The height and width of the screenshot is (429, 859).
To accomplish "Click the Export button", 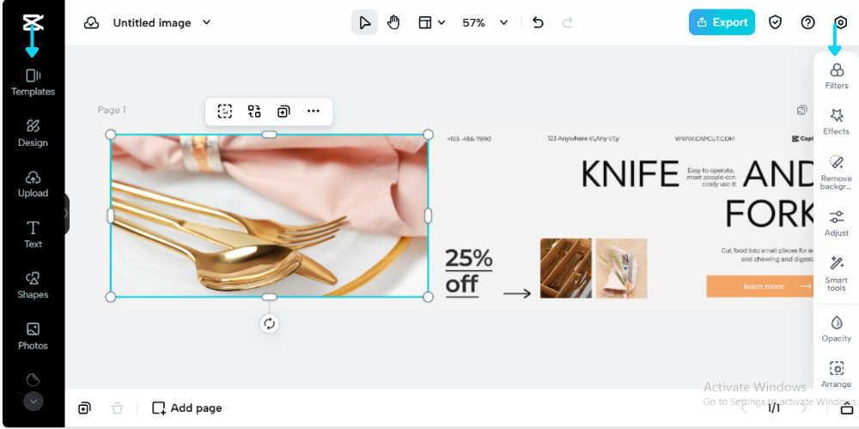I will point(722,22).
